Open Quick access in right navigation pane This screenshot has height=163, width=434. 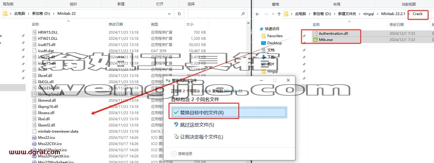tap(272, 29)
